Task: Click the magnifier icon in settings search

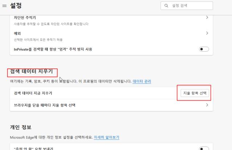Action: click(x=166, y=6)
